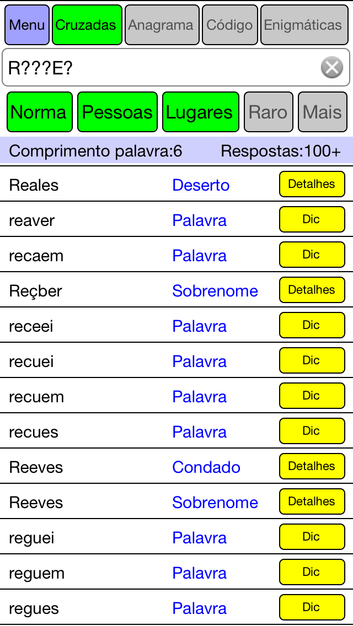353x626 pixels.
Task: Clear the search field with the X icon
Action: [332, 67]
